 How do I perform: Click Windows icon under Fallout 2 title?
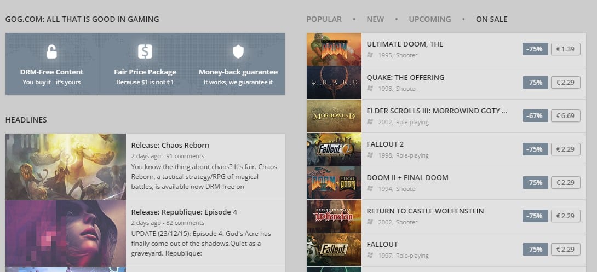pyautogui.click(x=370, y=155)
